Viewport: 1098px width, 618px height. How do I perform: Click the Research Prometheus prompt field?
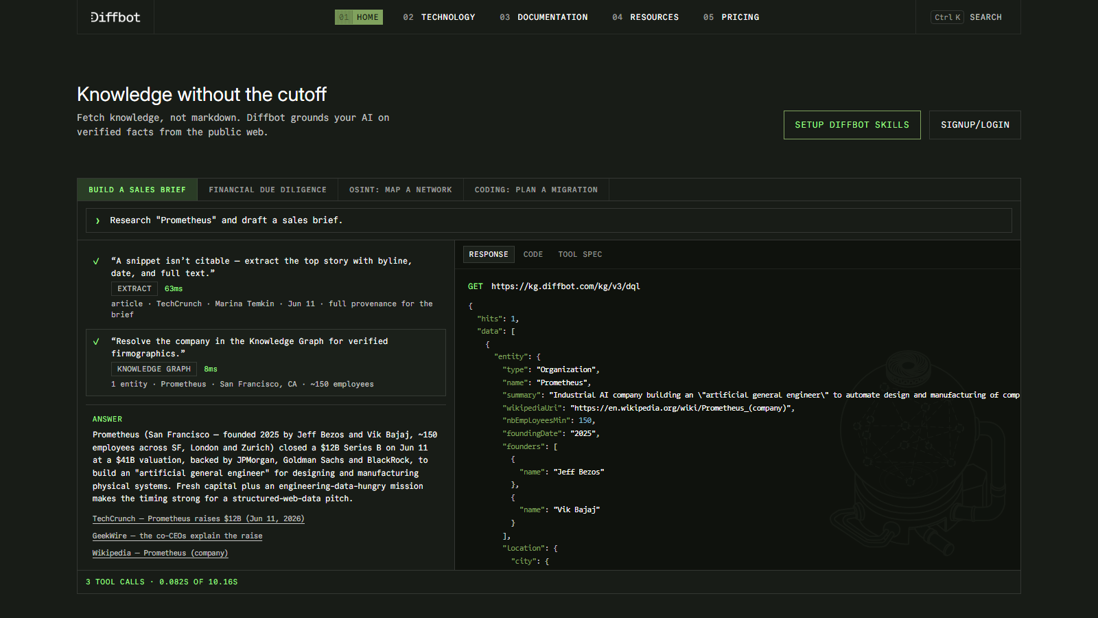tap(549, 220)
